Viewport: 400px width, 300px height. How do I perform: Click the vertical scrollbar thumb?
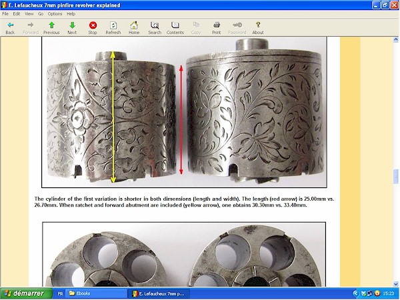(395, 176)
